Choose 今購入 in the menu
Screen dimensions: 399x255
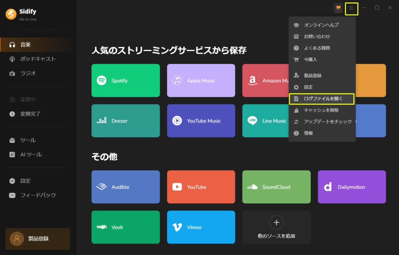click(x=322, y=60)
